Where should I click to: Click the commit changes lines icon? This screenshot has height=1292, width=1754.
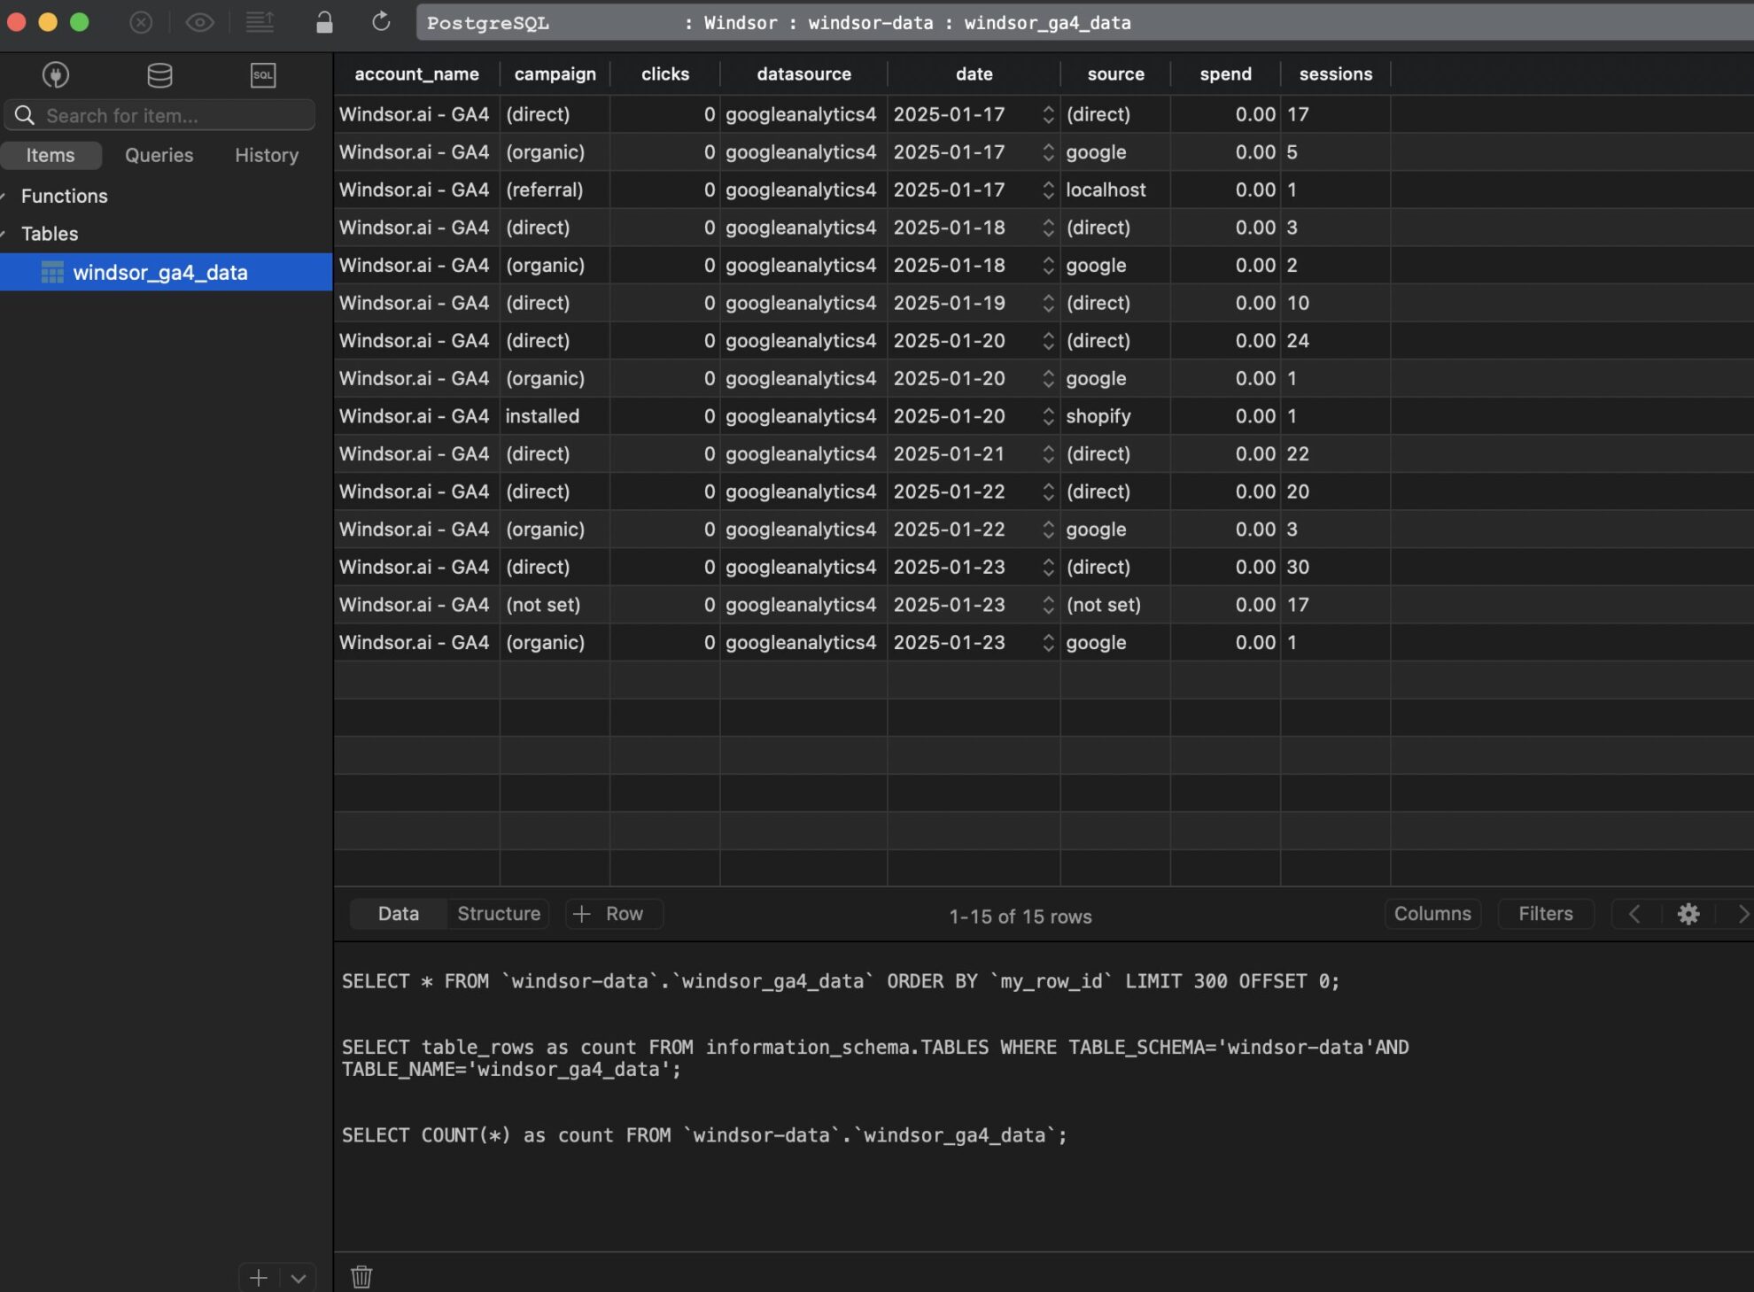point(260,22)
